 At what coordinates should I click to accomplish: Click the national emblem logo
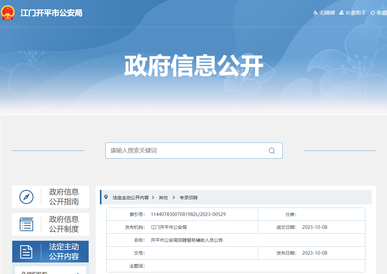8,12
